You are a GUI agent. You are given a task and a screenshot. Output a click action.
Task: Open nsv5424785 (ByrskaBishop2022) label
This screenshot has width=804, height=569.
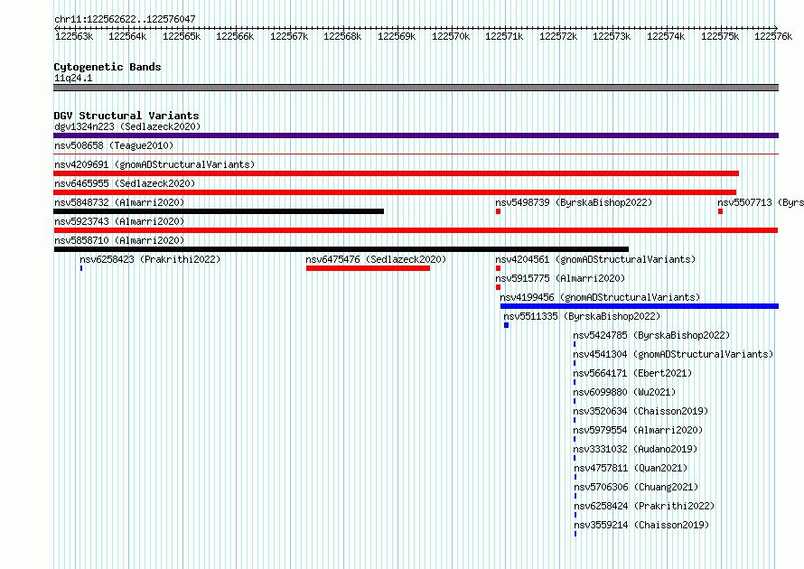[651, 335]
